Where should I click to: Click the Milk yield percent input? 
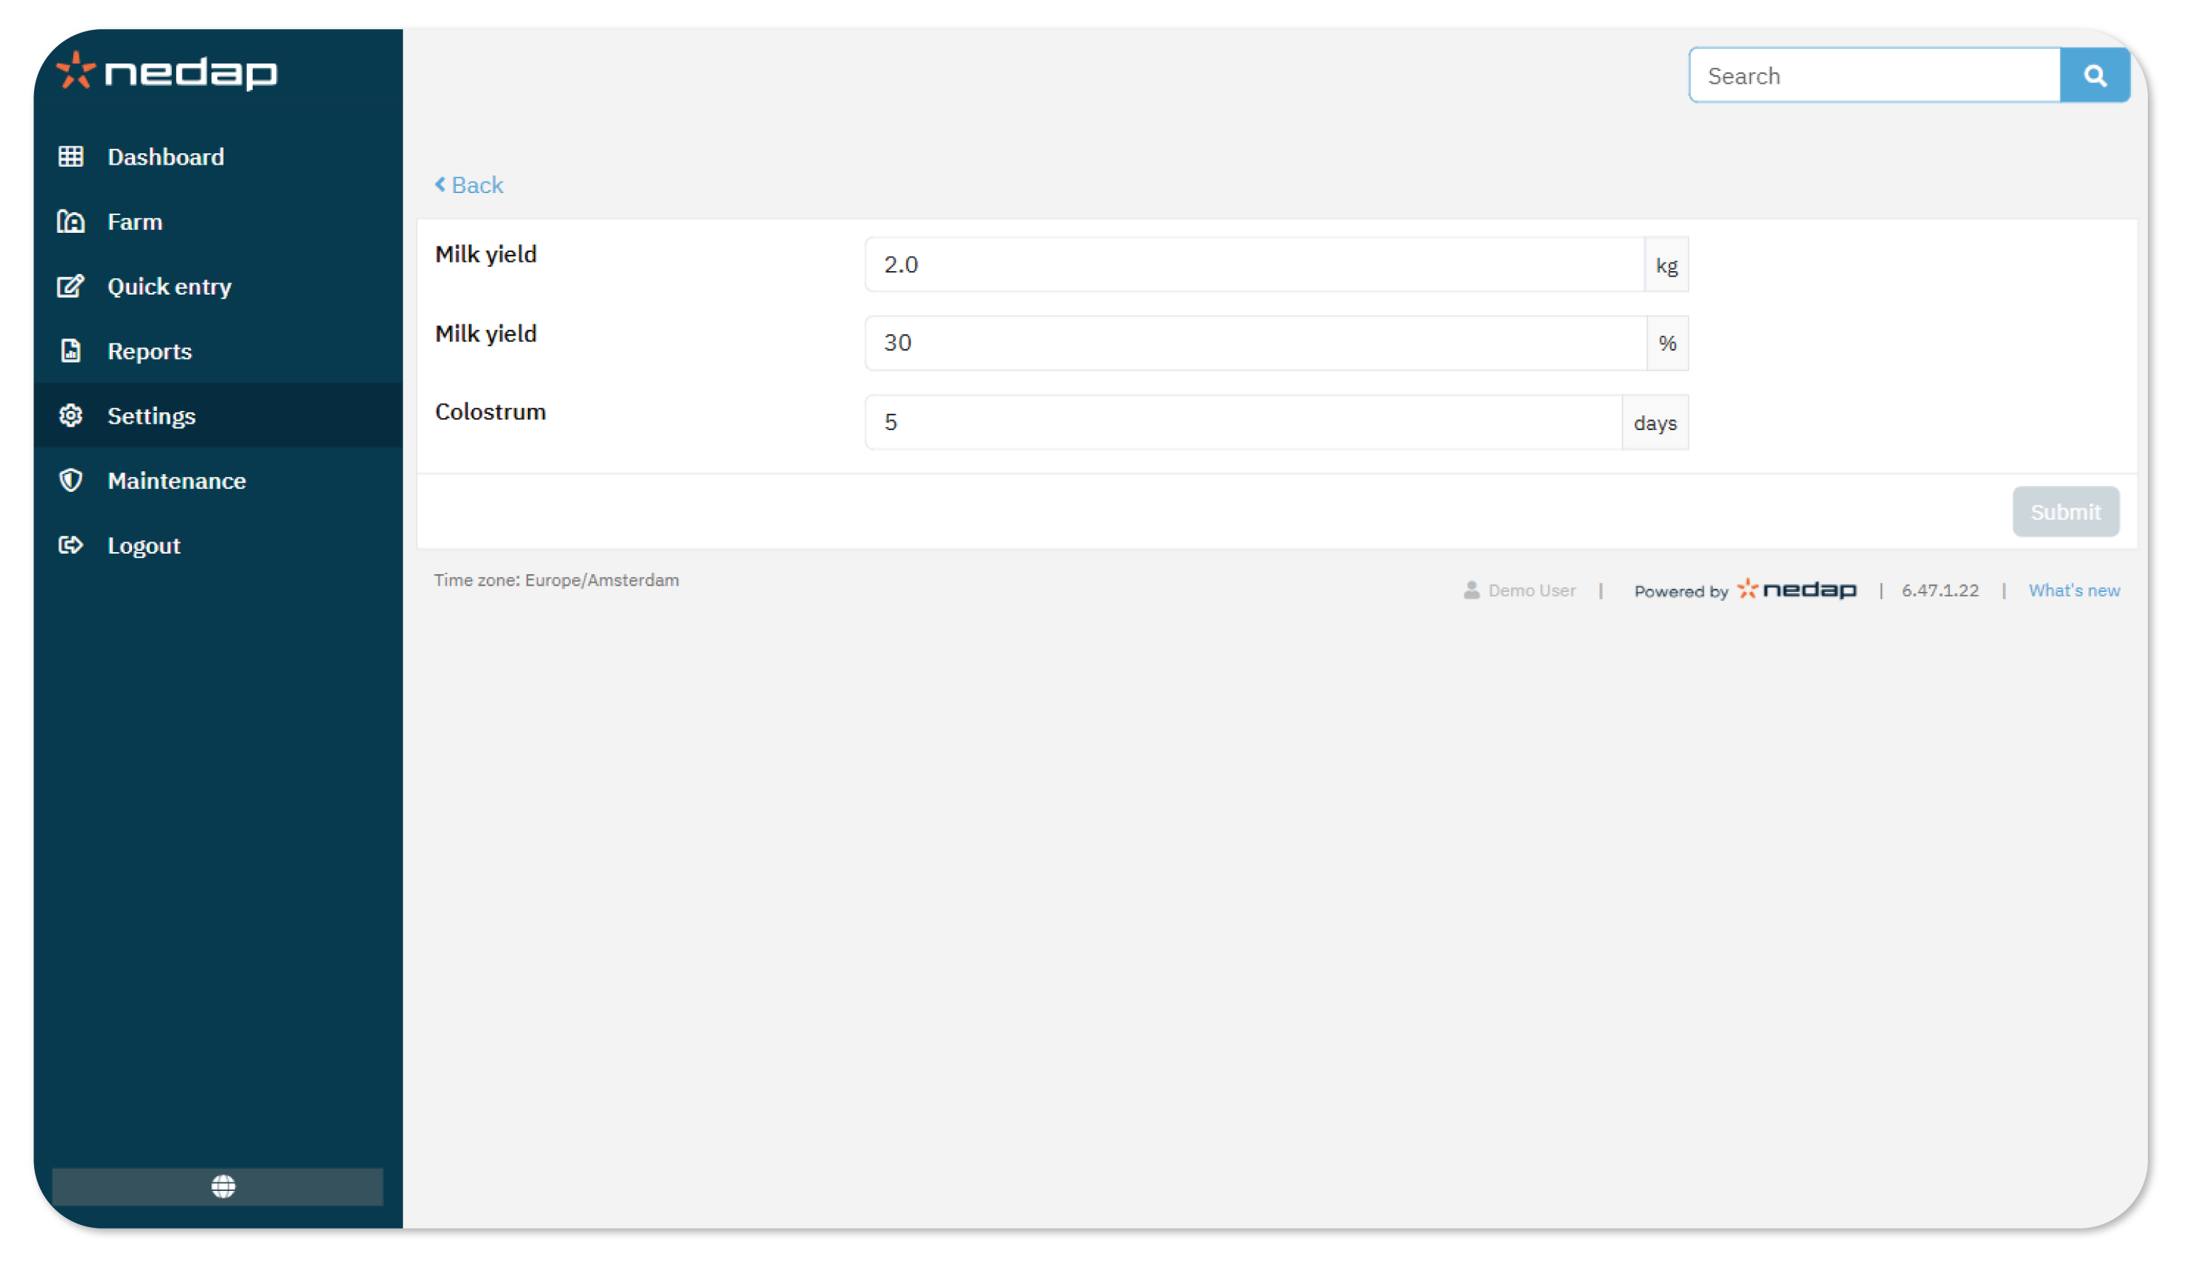(1253, 343)
